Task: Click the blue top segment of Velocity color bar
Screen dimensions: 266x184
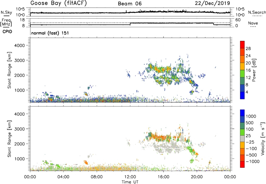Action: click(242, 113)
